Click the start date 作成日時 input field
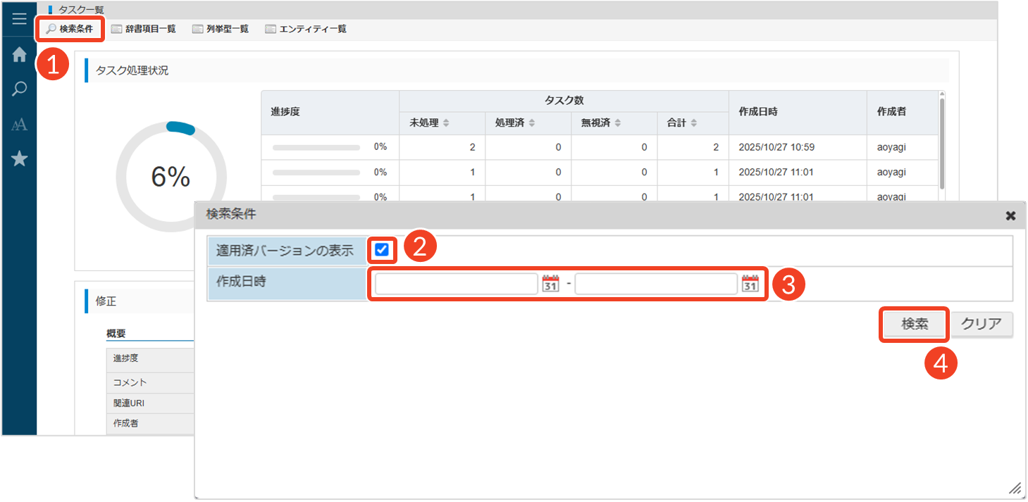 click(x=457, y=284)
